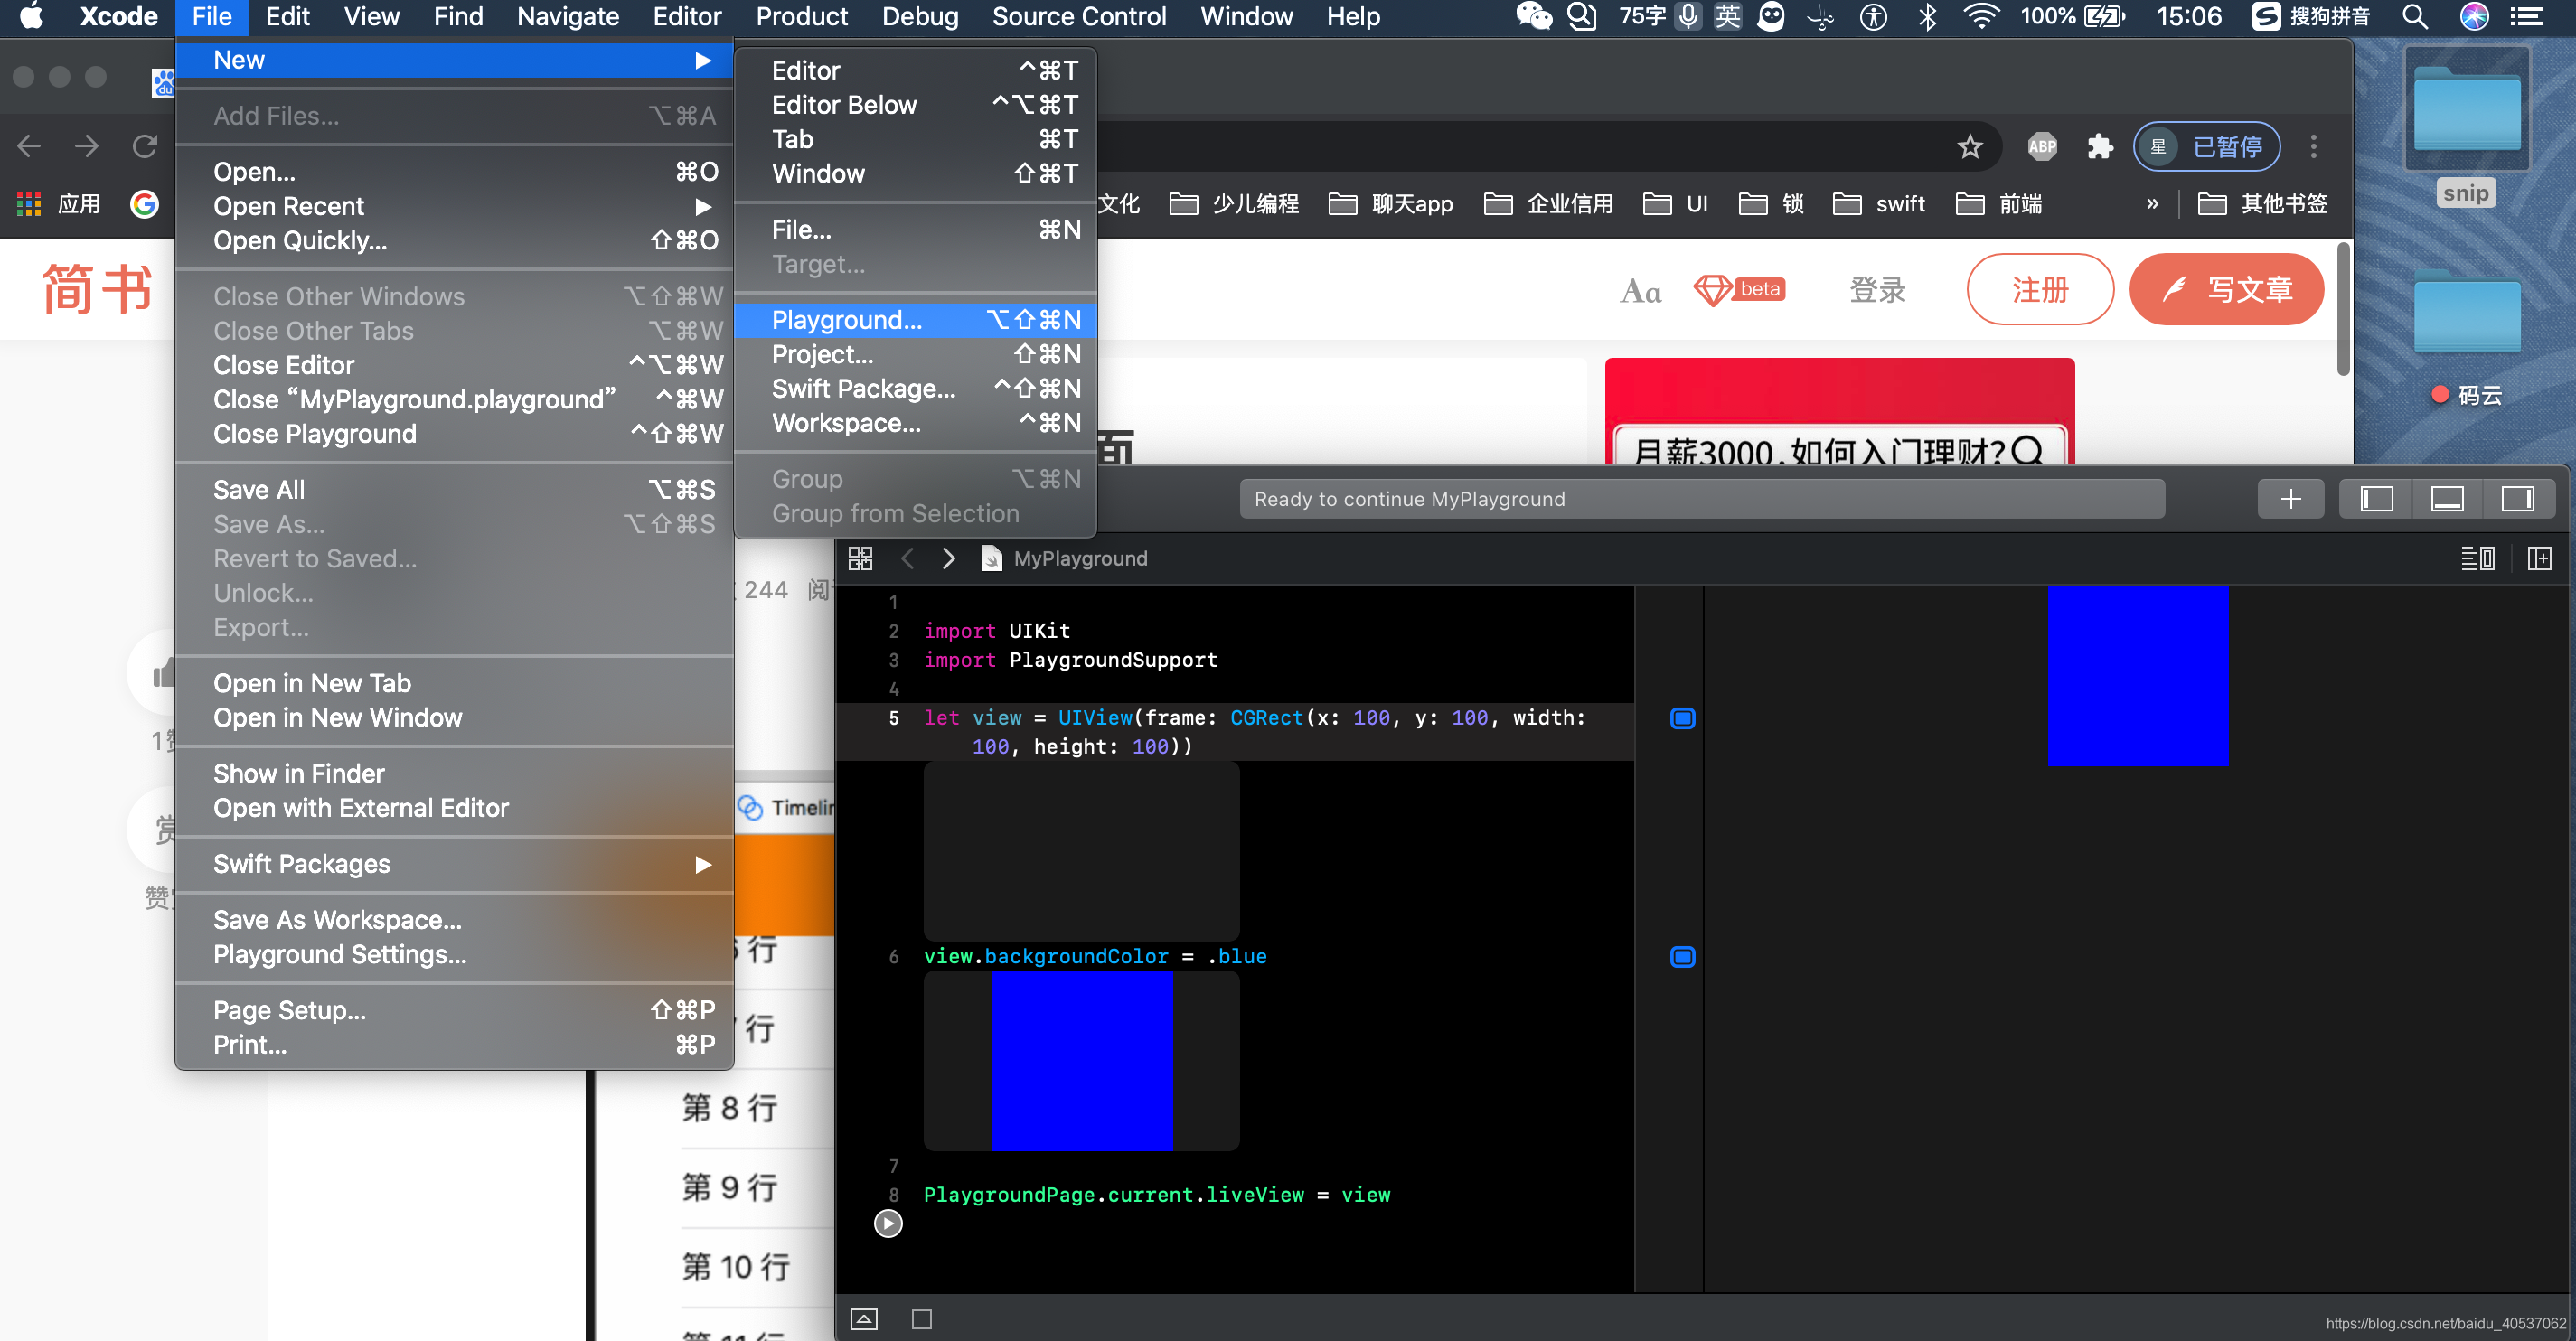
Task: Click 写文章 button on 简书
Action: (2226, 290)
